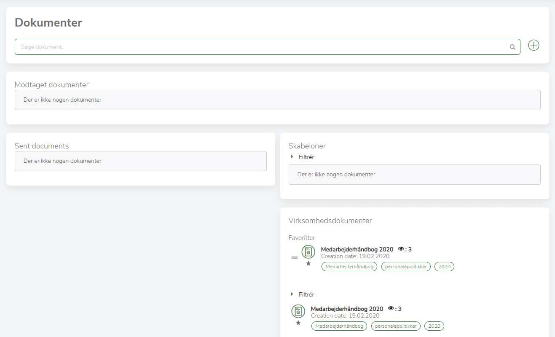Select Medarbejderhåndbog tag in Favoritter entry
This screenshot has height=337, width=555.
click(x=349, y=267)
